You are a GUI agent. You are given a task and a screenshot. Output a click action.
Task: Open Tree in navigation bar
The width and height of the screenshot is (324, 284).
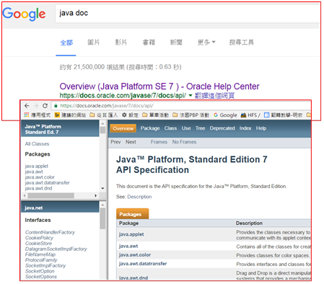point(200,128)
